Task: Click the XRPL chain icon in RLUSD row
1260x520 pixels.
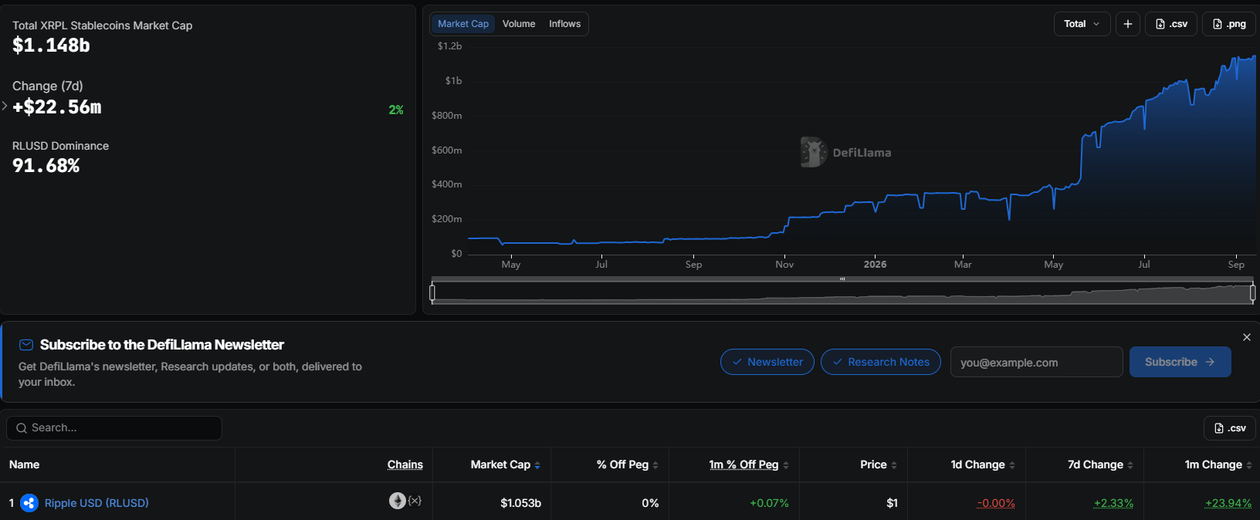Action: click(415, 501)
